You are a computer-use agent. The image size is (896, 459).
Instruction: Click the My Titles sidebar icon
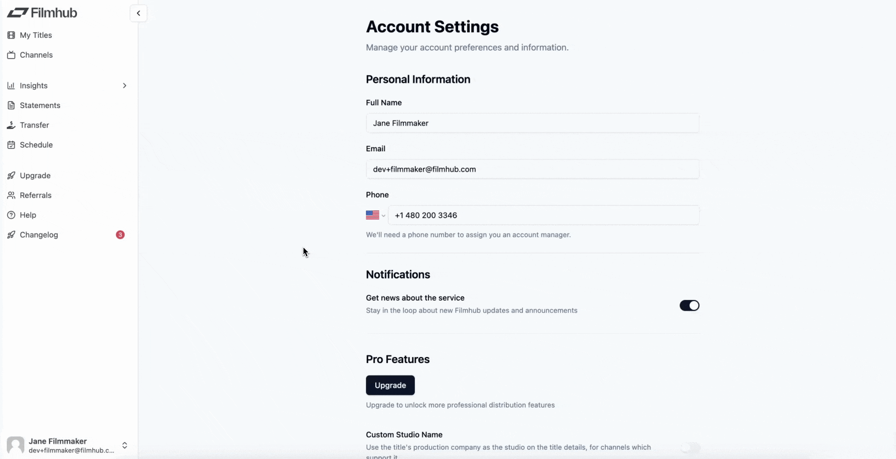(11, 34)
